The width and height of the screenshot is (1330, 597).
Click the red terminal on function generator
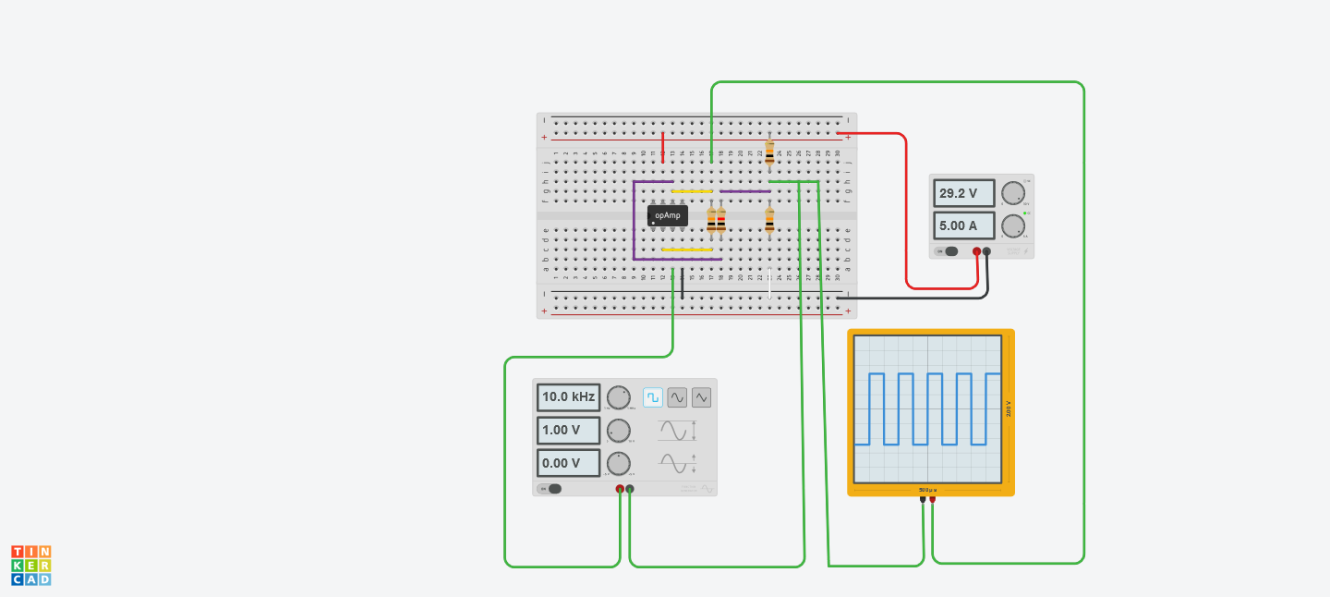point(620,489)
